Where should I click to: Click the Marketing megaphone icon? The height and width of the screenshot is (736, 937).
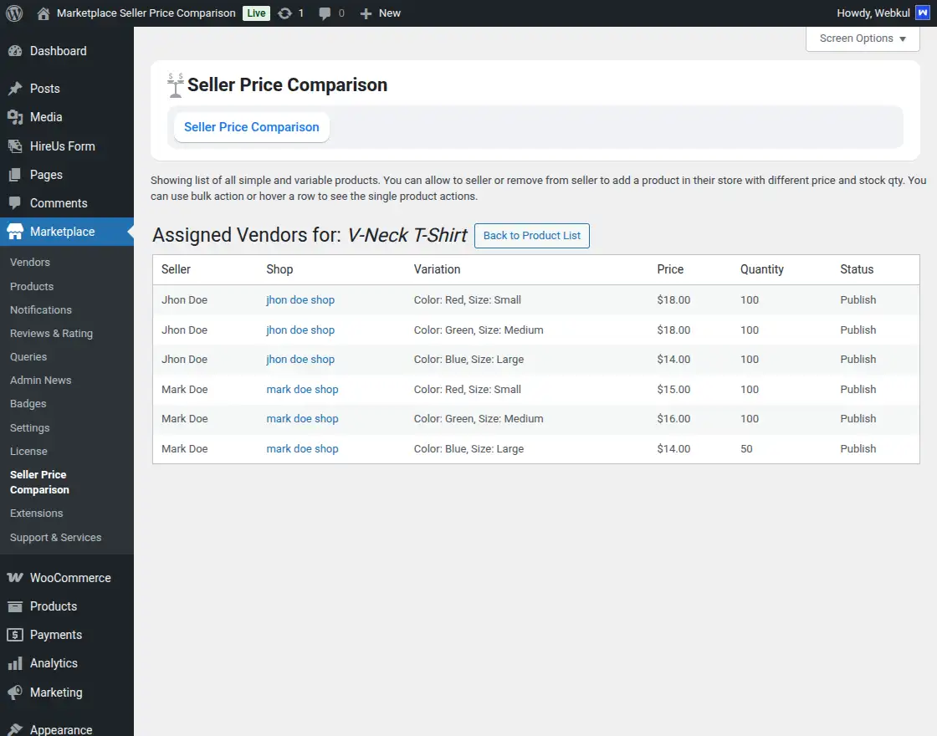point(15,693)
